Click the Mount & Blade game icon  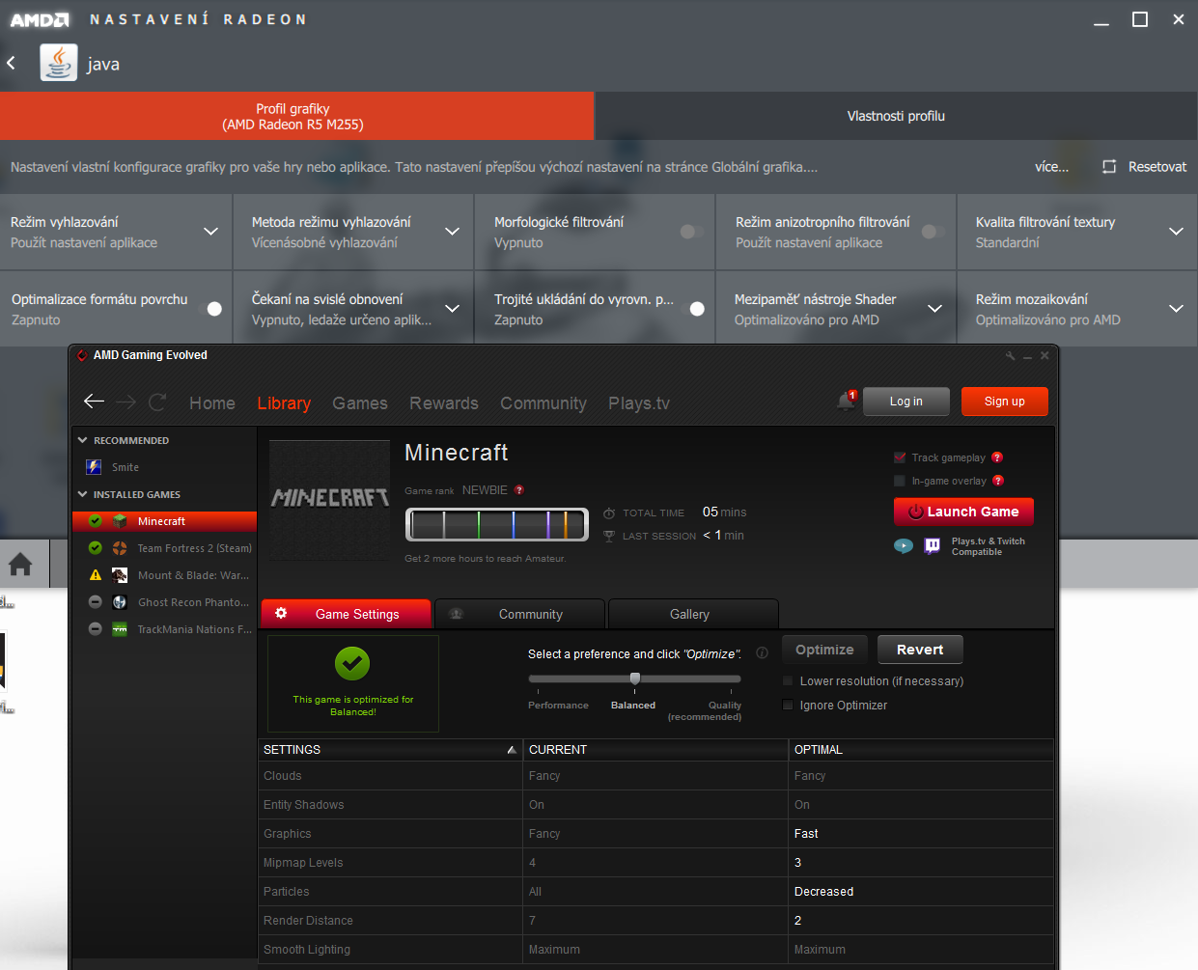tap(120, 575)
